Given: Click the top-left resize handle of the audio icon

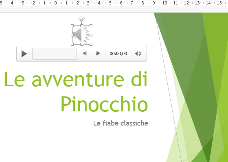Looking at the screenshot, I should pos(72,26).
